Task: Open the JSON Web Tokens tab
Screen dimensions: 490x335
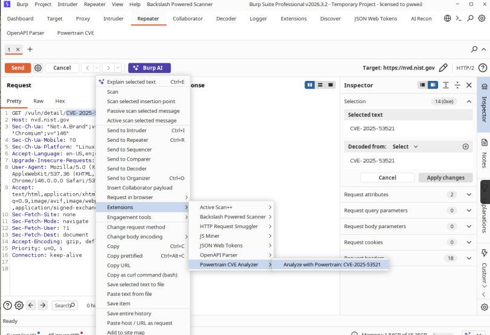Action: [x=375, y=19]
